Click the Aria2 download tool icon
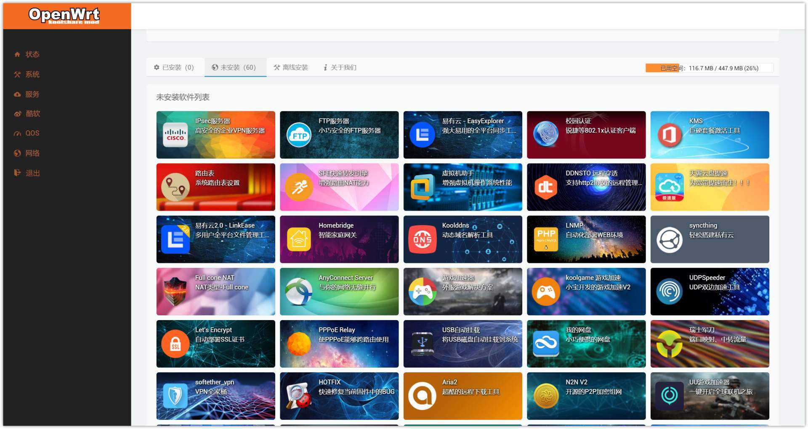808x429 pixels. click(422, 396)
